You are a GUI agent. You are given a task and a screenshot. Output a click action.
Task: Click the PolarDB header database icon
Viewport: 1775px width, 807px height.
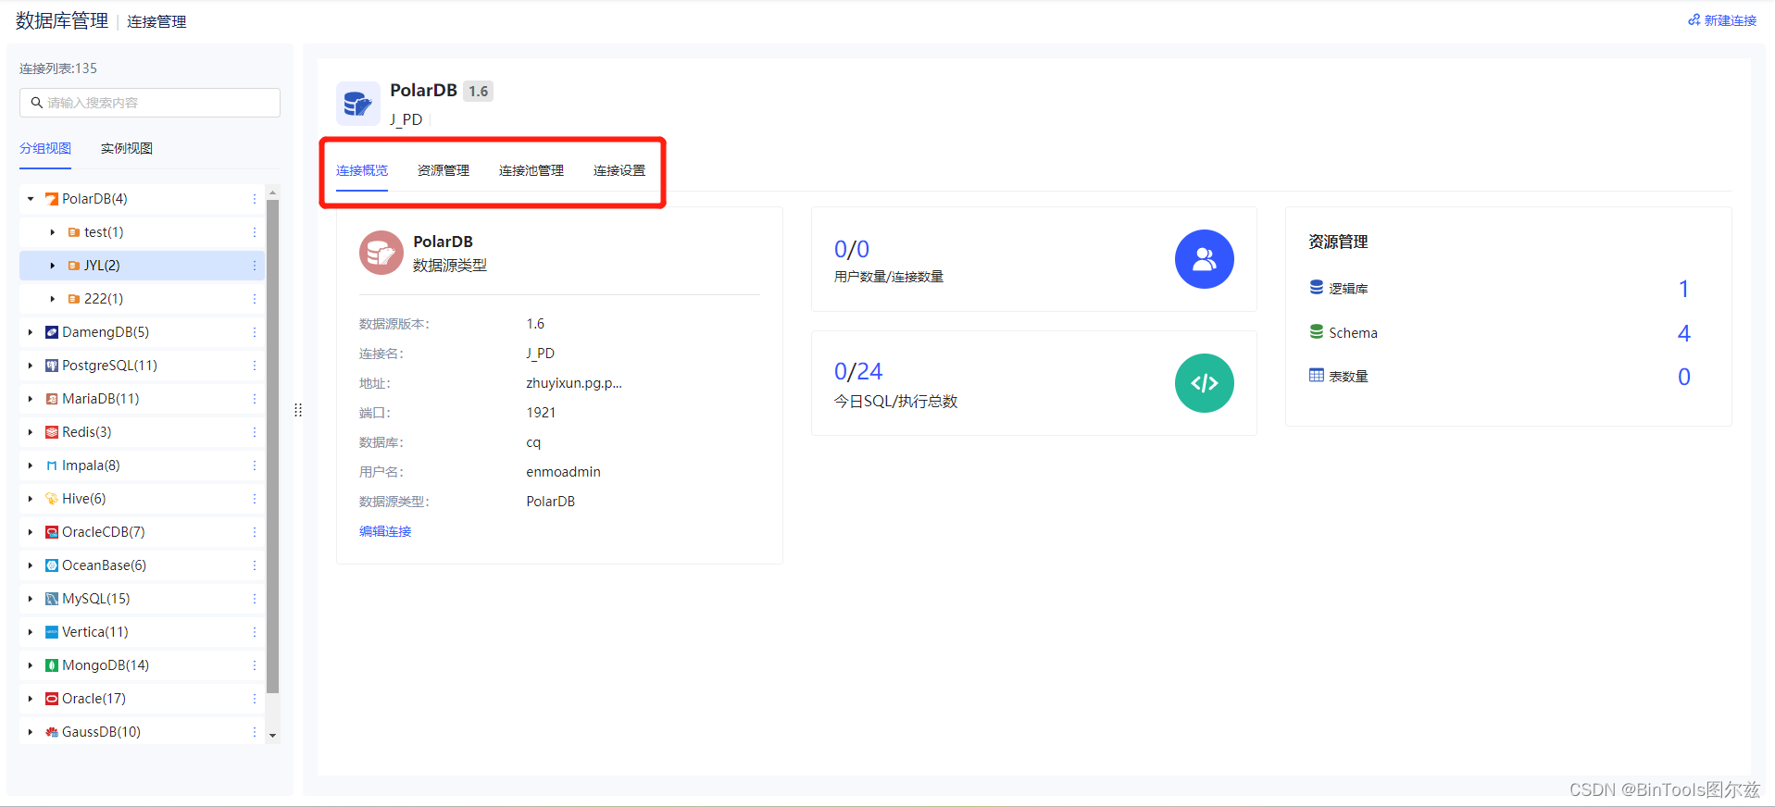click(357, 104)
